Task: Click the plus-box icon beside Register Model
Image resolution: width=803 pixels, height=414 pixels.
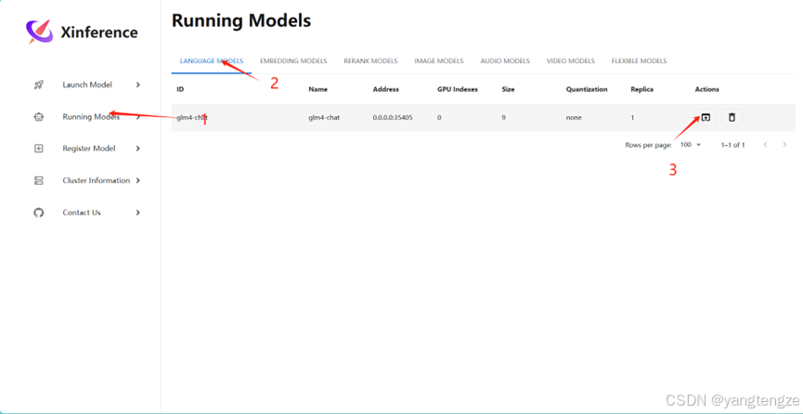Action: click(38, 149)
